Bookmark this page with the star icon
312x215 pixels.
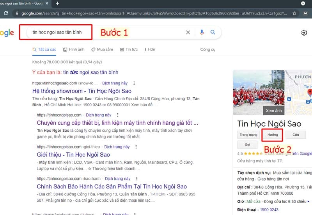pos(294,13)
